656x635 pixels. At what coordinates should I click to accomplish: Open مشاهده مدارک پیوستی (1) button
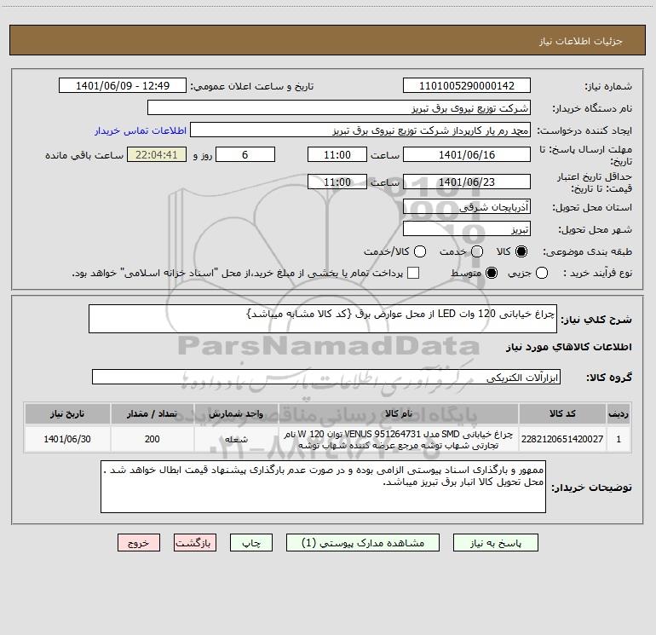pyautogui.click(x=363, y=543)
